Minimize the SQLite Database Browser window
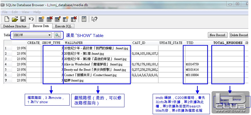 [x=231, y=4]
